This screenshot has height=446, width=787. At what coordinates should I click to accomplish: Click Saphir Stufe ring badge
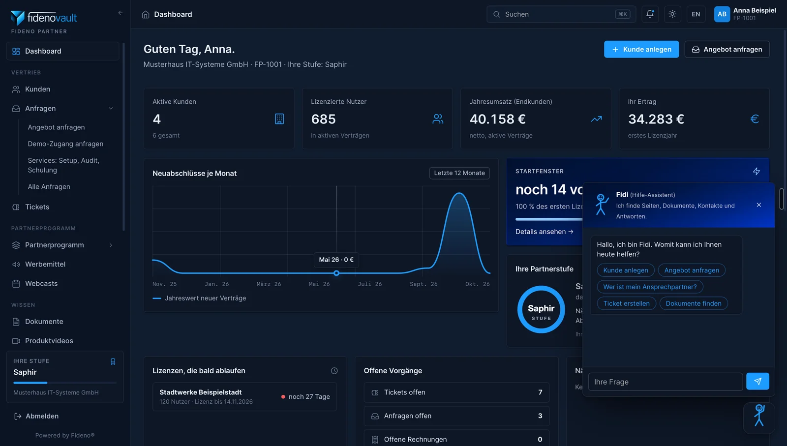[541, 309]
